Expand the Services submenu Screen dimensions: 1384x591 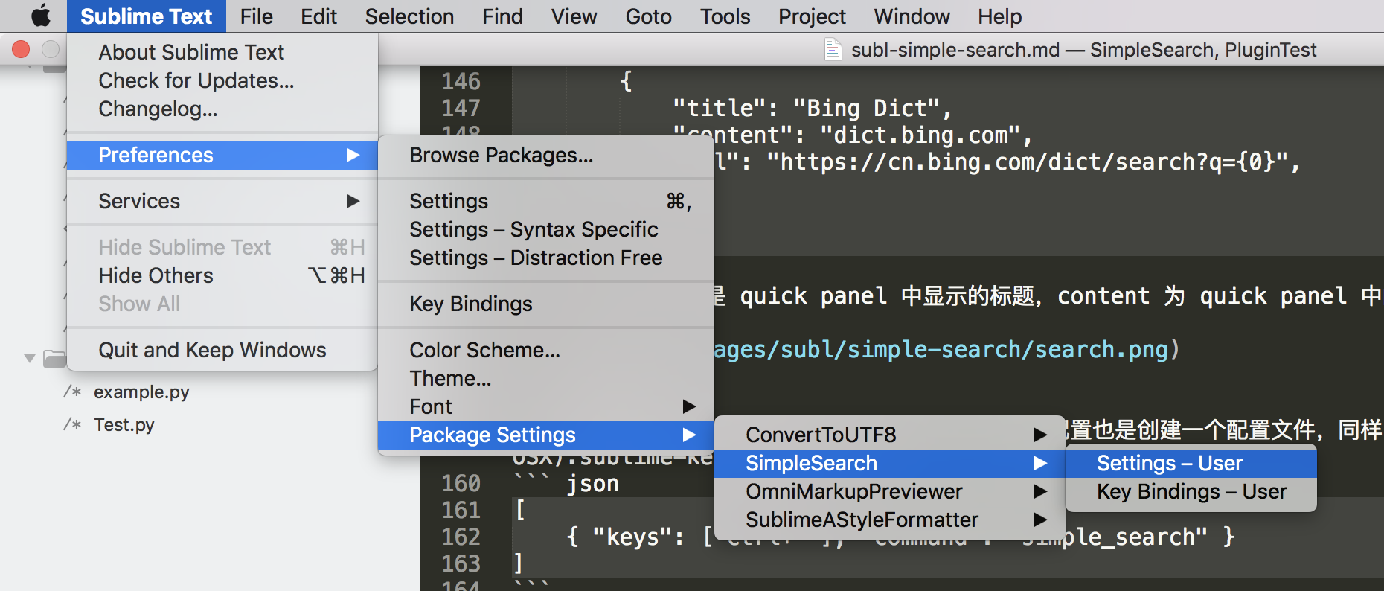(222, 201)
